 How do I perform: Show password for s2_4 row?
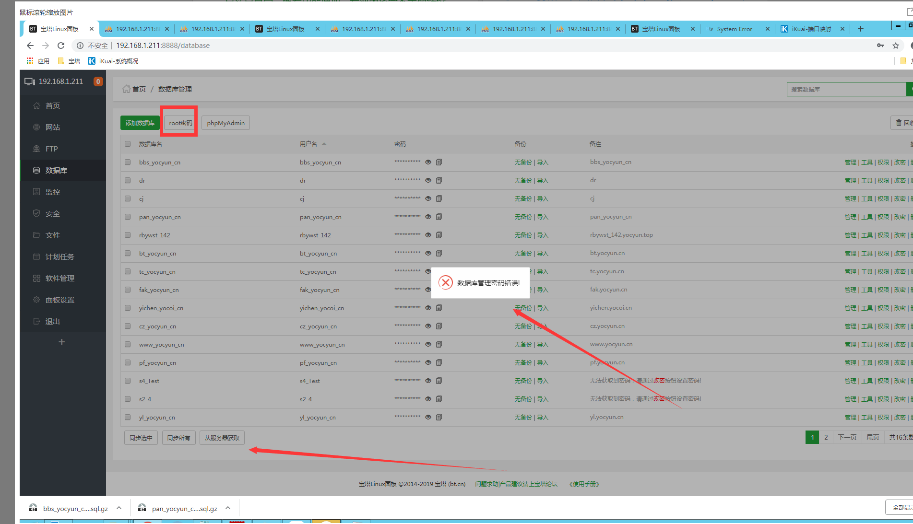point(428,399)
